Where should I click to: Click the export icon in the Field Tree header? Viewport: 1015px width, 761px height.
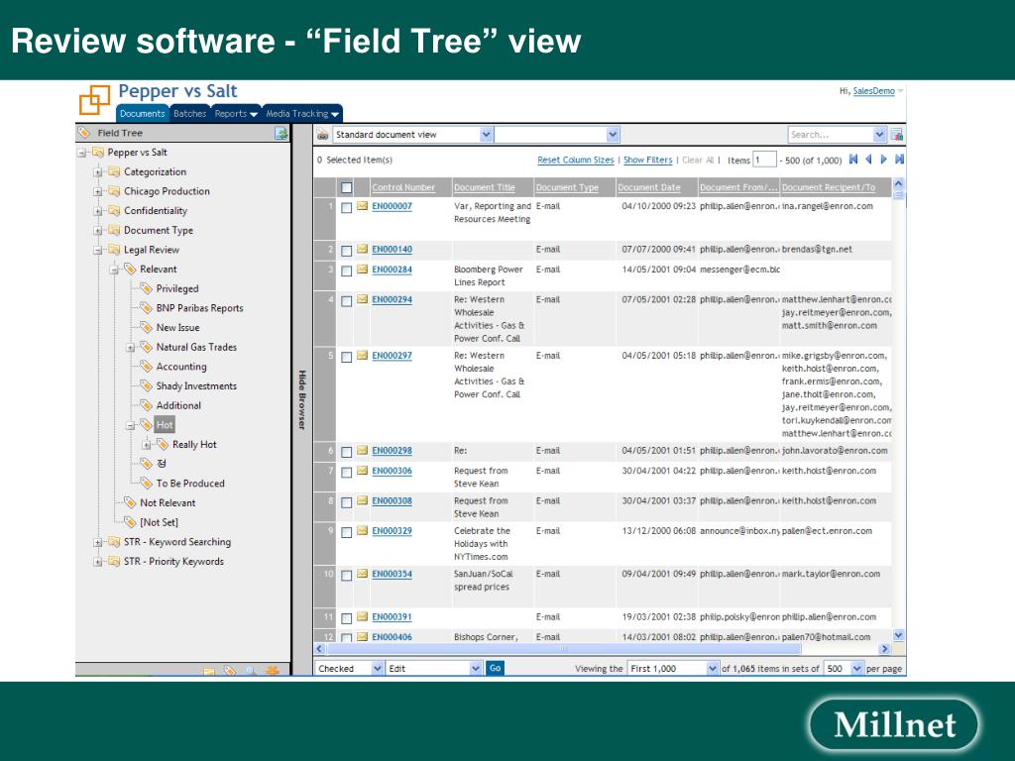pyautogui.click(x=281, y=134)
